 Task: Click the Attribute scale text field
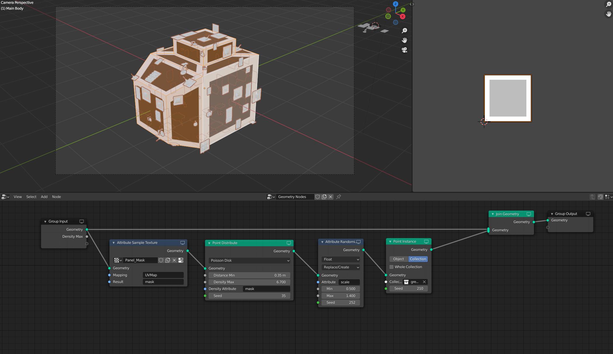pos(349,282)
